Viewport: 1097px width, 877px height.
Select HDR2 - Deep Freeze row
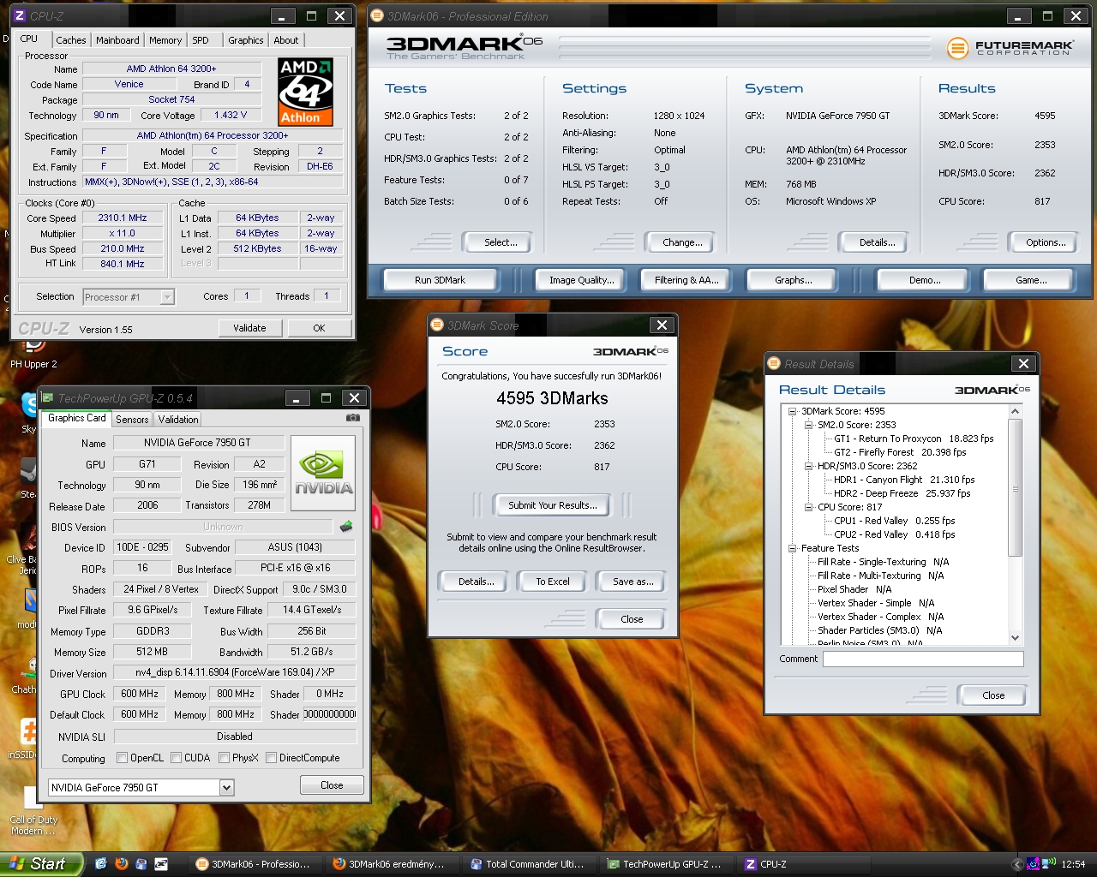pos(902,493)
